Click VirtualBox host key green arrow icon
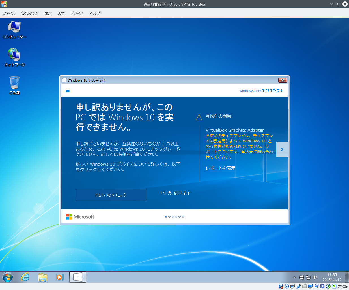Image resolution: width=349 pixels, height=290 pixels. pos(334,286)
